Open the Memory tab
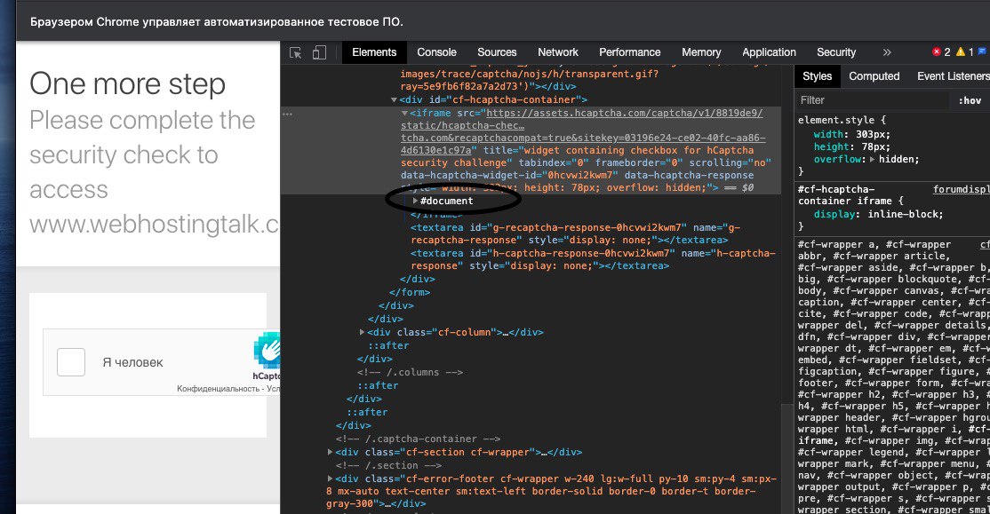 [x=701, y=52]
